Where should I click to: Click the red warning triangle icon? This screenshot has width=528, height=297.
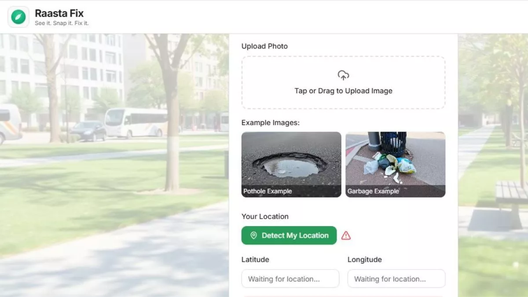[346, 236]
